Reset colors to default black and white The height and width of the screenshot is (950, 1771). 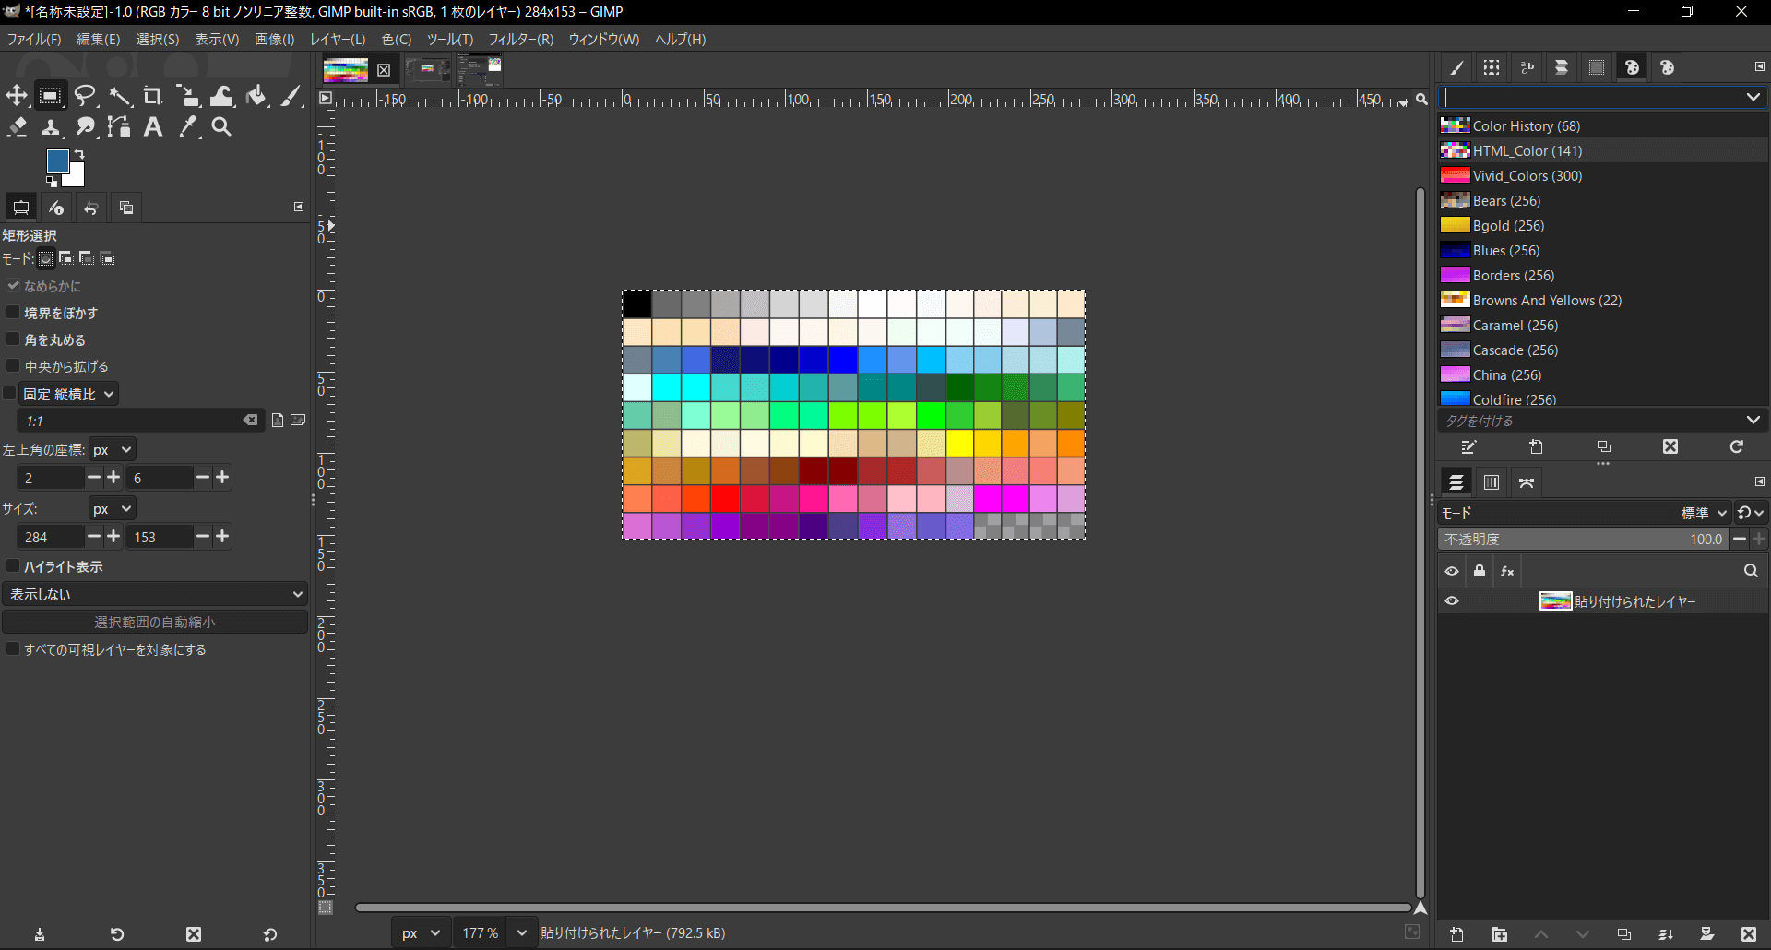52,182
